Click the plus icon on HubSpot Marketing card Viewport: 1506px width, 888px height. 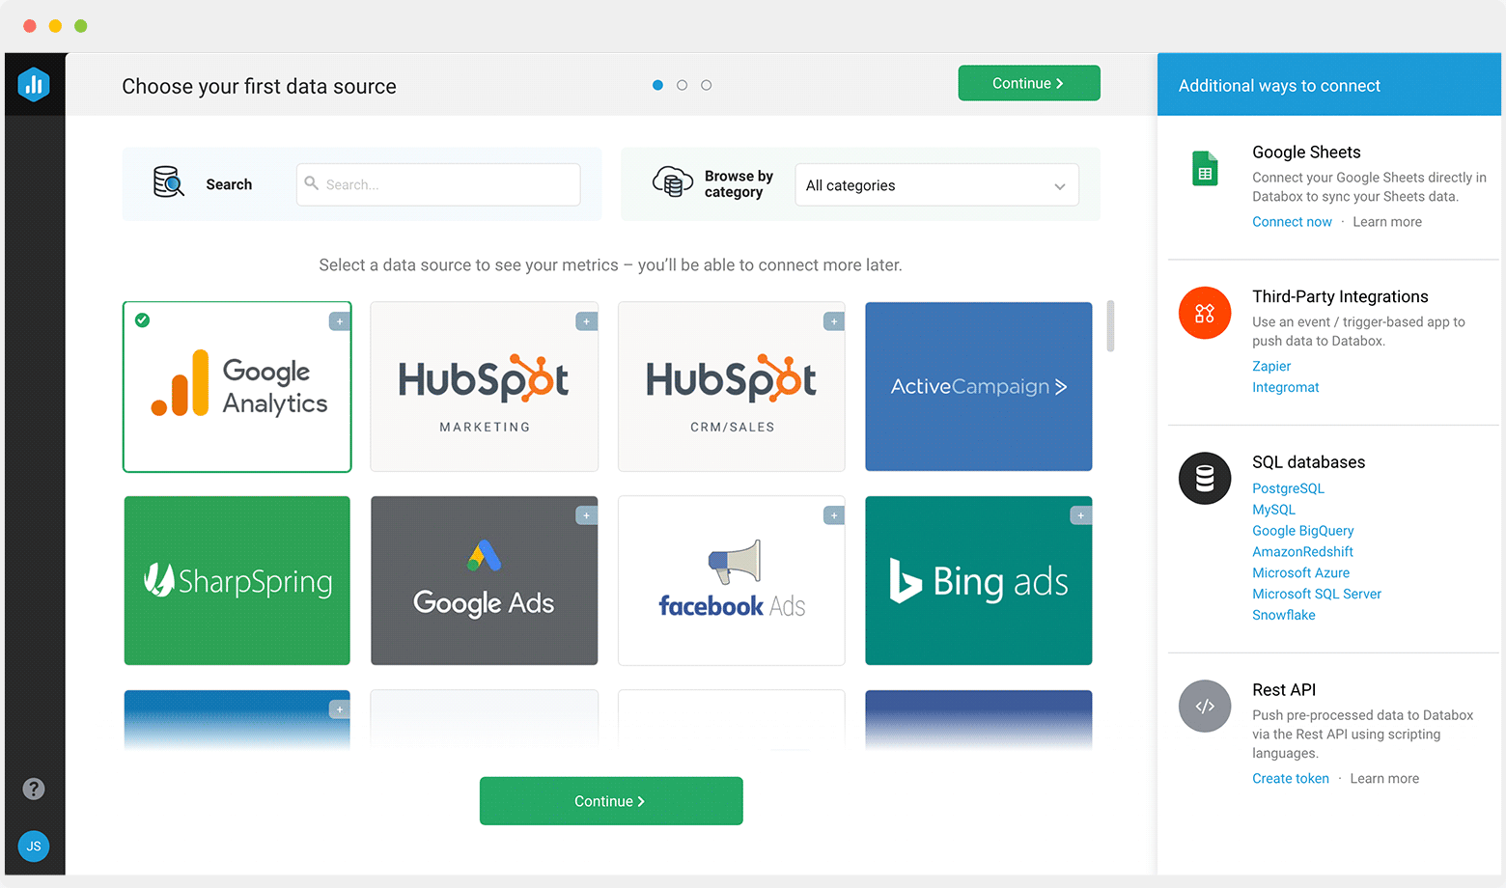pyautogui.click(x=587, y=321)
